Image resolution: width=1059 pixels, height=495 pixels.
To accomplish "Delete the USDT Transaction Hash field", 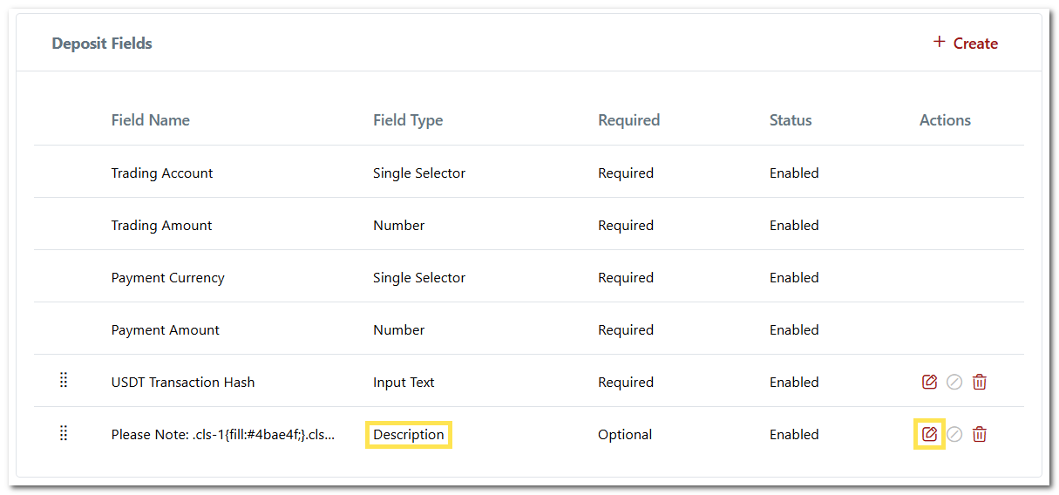I will click(980, 382).
